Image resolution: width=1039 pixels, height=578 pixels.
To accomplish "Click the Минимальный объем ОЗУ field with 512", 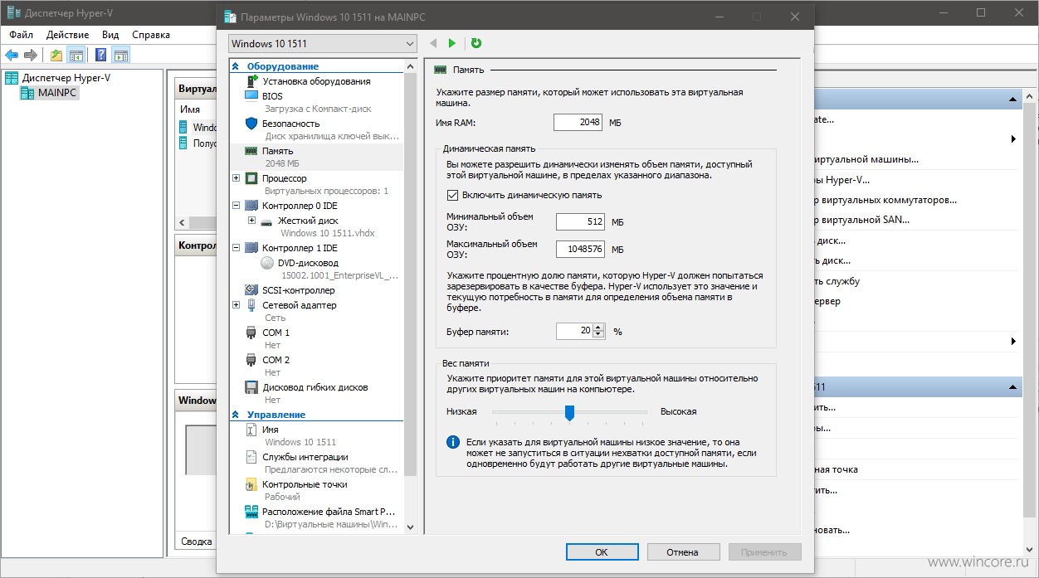I will 581,222.
